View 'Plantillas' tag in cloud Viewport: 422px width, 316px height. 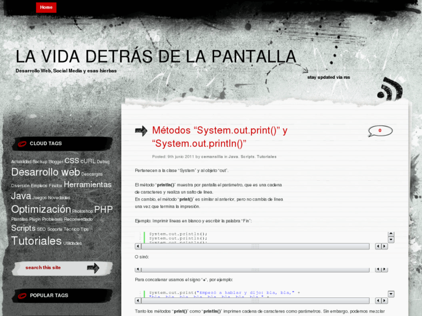[x=19, y=219]
